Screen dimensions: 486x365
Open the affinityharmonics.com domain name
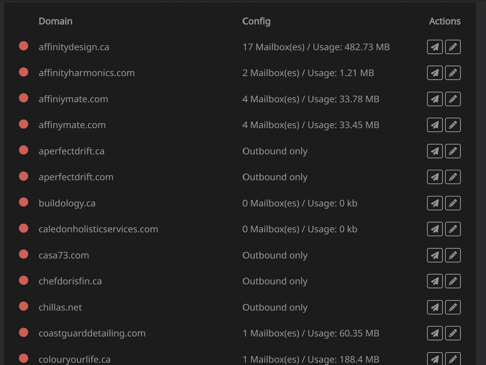pos(86,73)
